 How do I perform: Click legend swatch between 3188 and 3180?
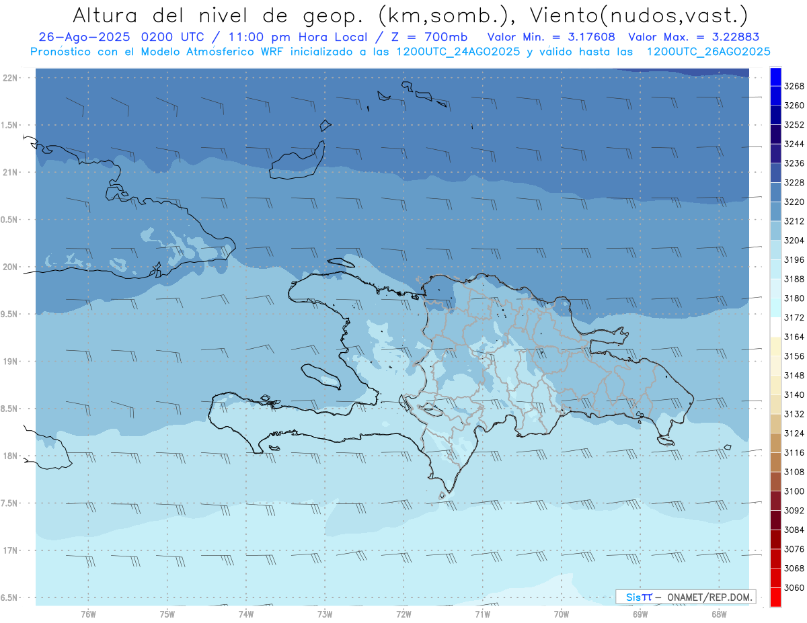coord(775,288)
